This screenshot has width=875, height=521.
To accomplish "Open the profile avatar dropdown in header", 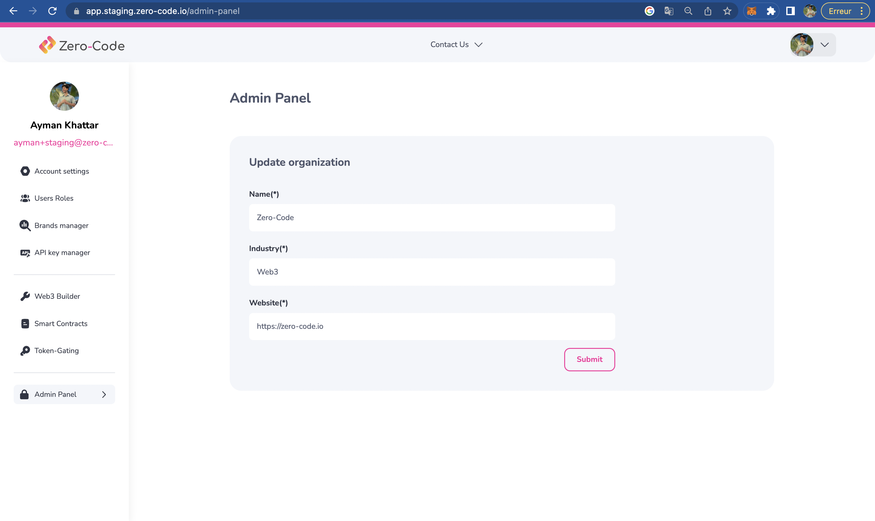I will point(813,45).
